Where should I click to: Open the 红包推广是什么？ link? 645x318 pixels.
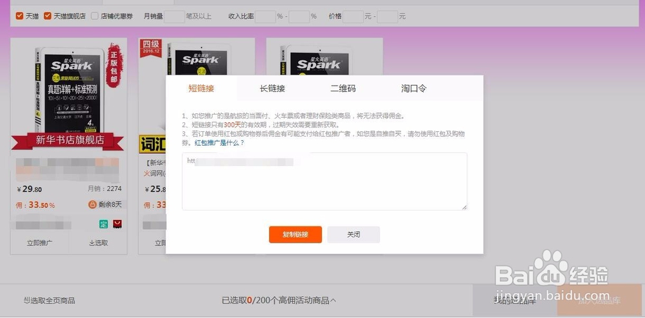(219, 143)
